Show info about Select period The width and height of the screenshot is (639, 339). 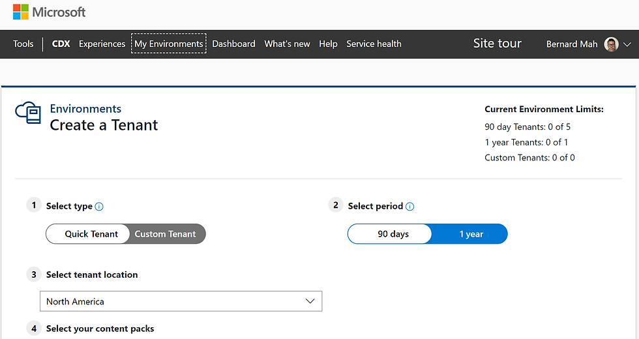pyautogui.click(x=410, y=207)
